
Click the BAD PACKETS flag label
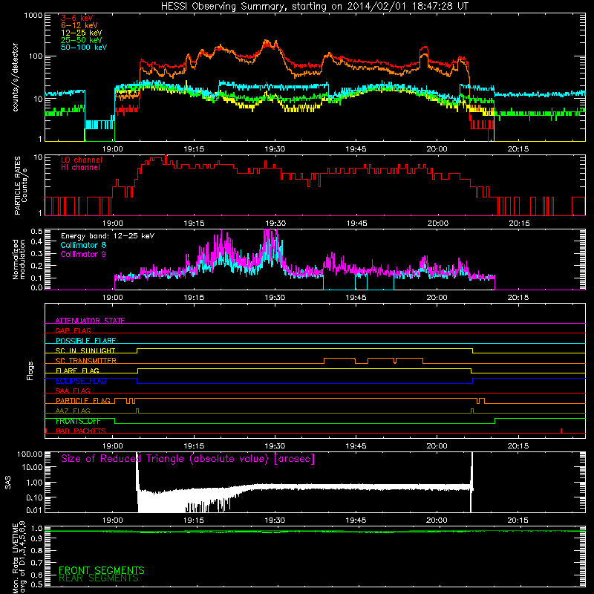point(81,431)
